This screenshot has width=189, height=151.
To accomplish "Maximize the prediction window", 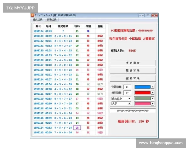I will 148,15.
